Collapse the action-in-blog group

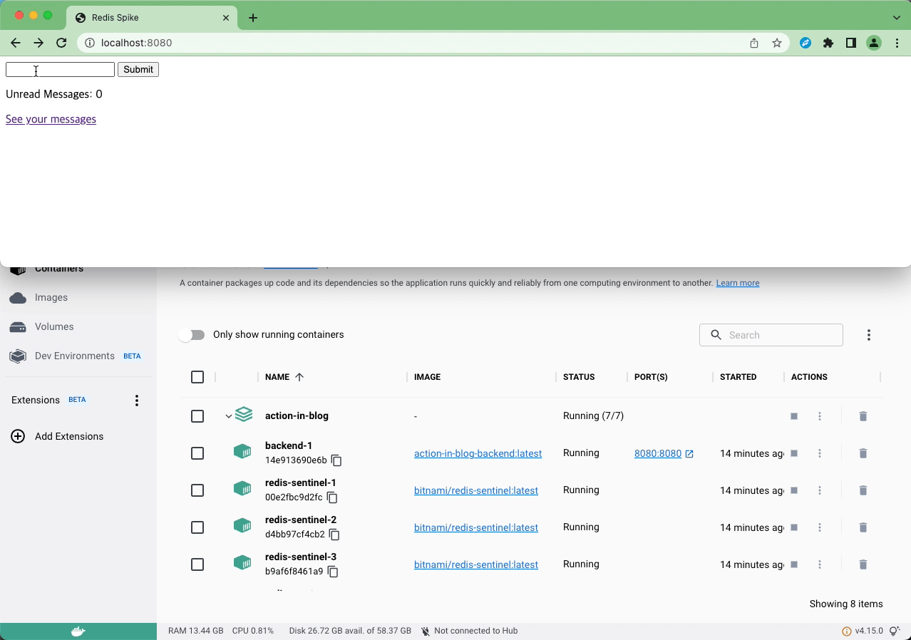click(229, 416)
